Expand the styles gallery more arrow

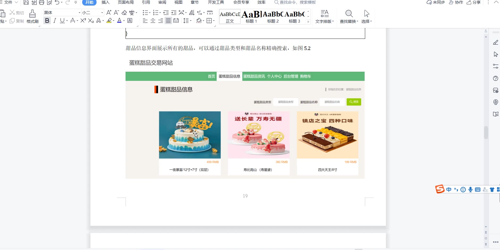(308, 22)
